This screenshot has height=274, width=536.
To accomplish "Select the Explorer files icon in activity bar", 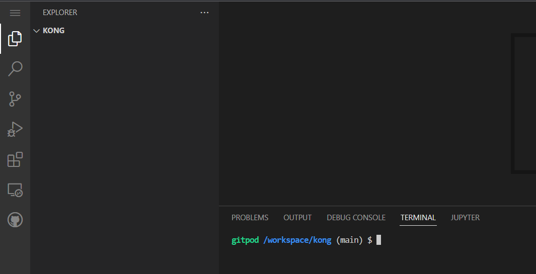I will (x=15, y=39).
